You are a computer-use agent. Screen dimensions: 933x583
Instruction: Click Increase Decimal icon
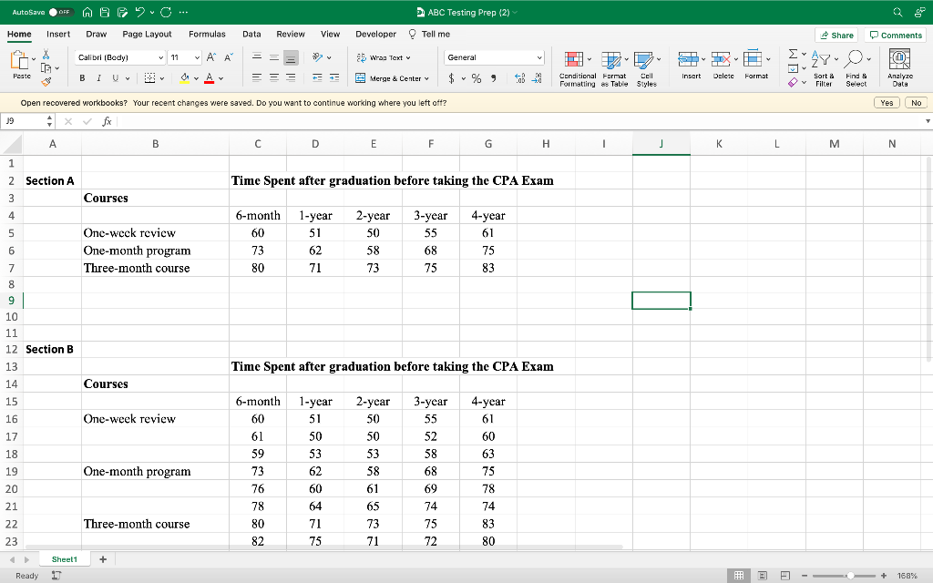(x=519, y=78)
